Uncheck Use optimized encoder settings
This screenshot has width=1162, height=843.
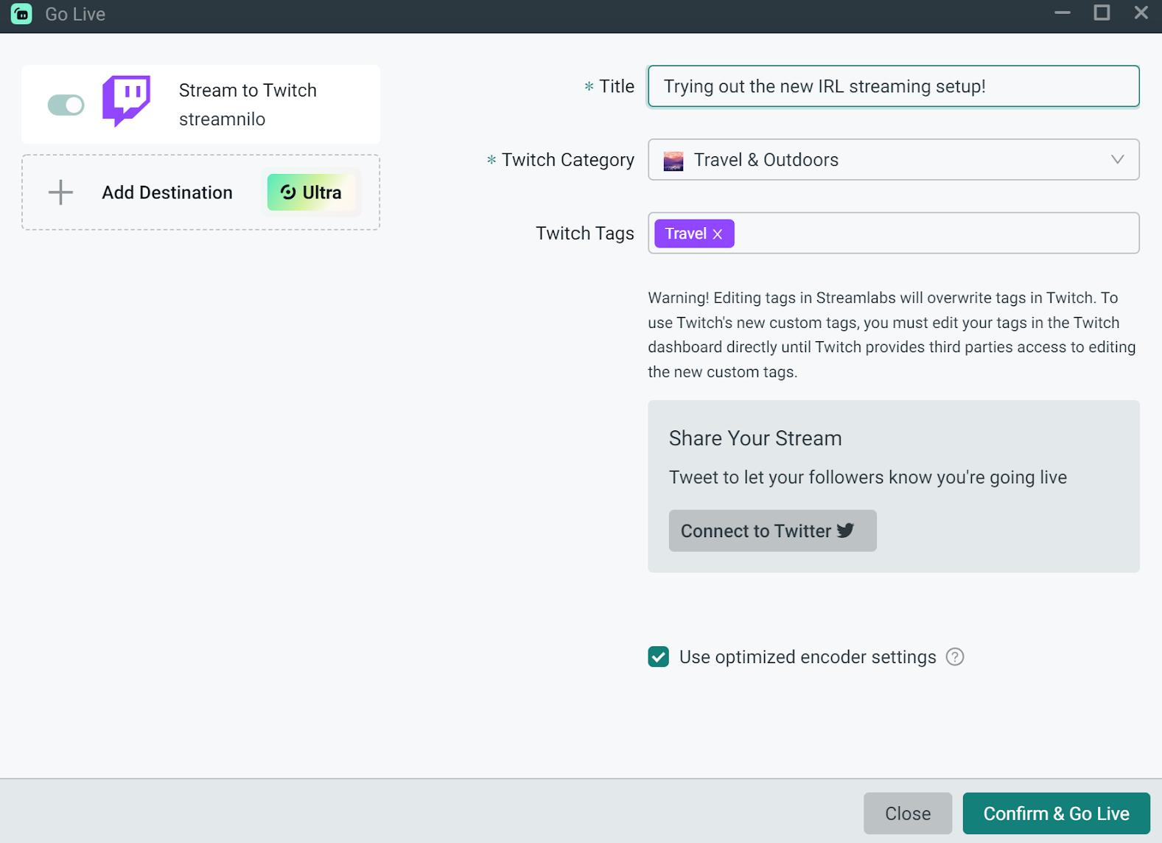pos(658,657)
